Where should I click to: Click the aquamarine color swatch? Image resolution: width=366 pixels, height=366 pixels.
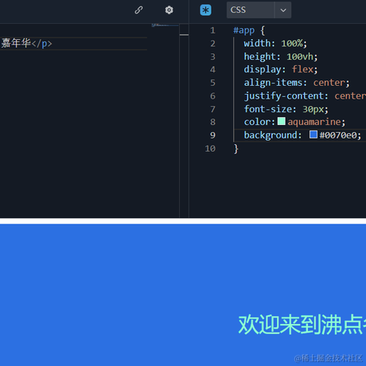click(282, 121)
